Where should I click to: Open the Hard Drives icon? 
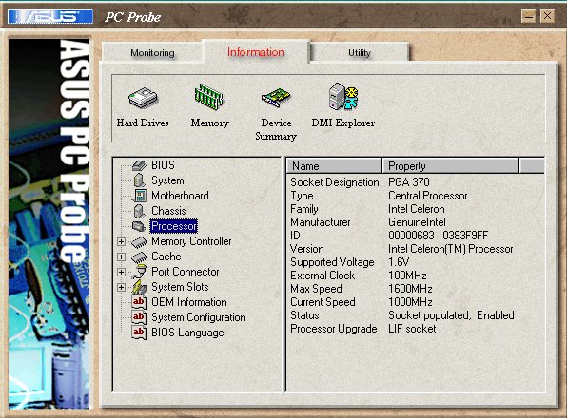[x=144, y=98]
